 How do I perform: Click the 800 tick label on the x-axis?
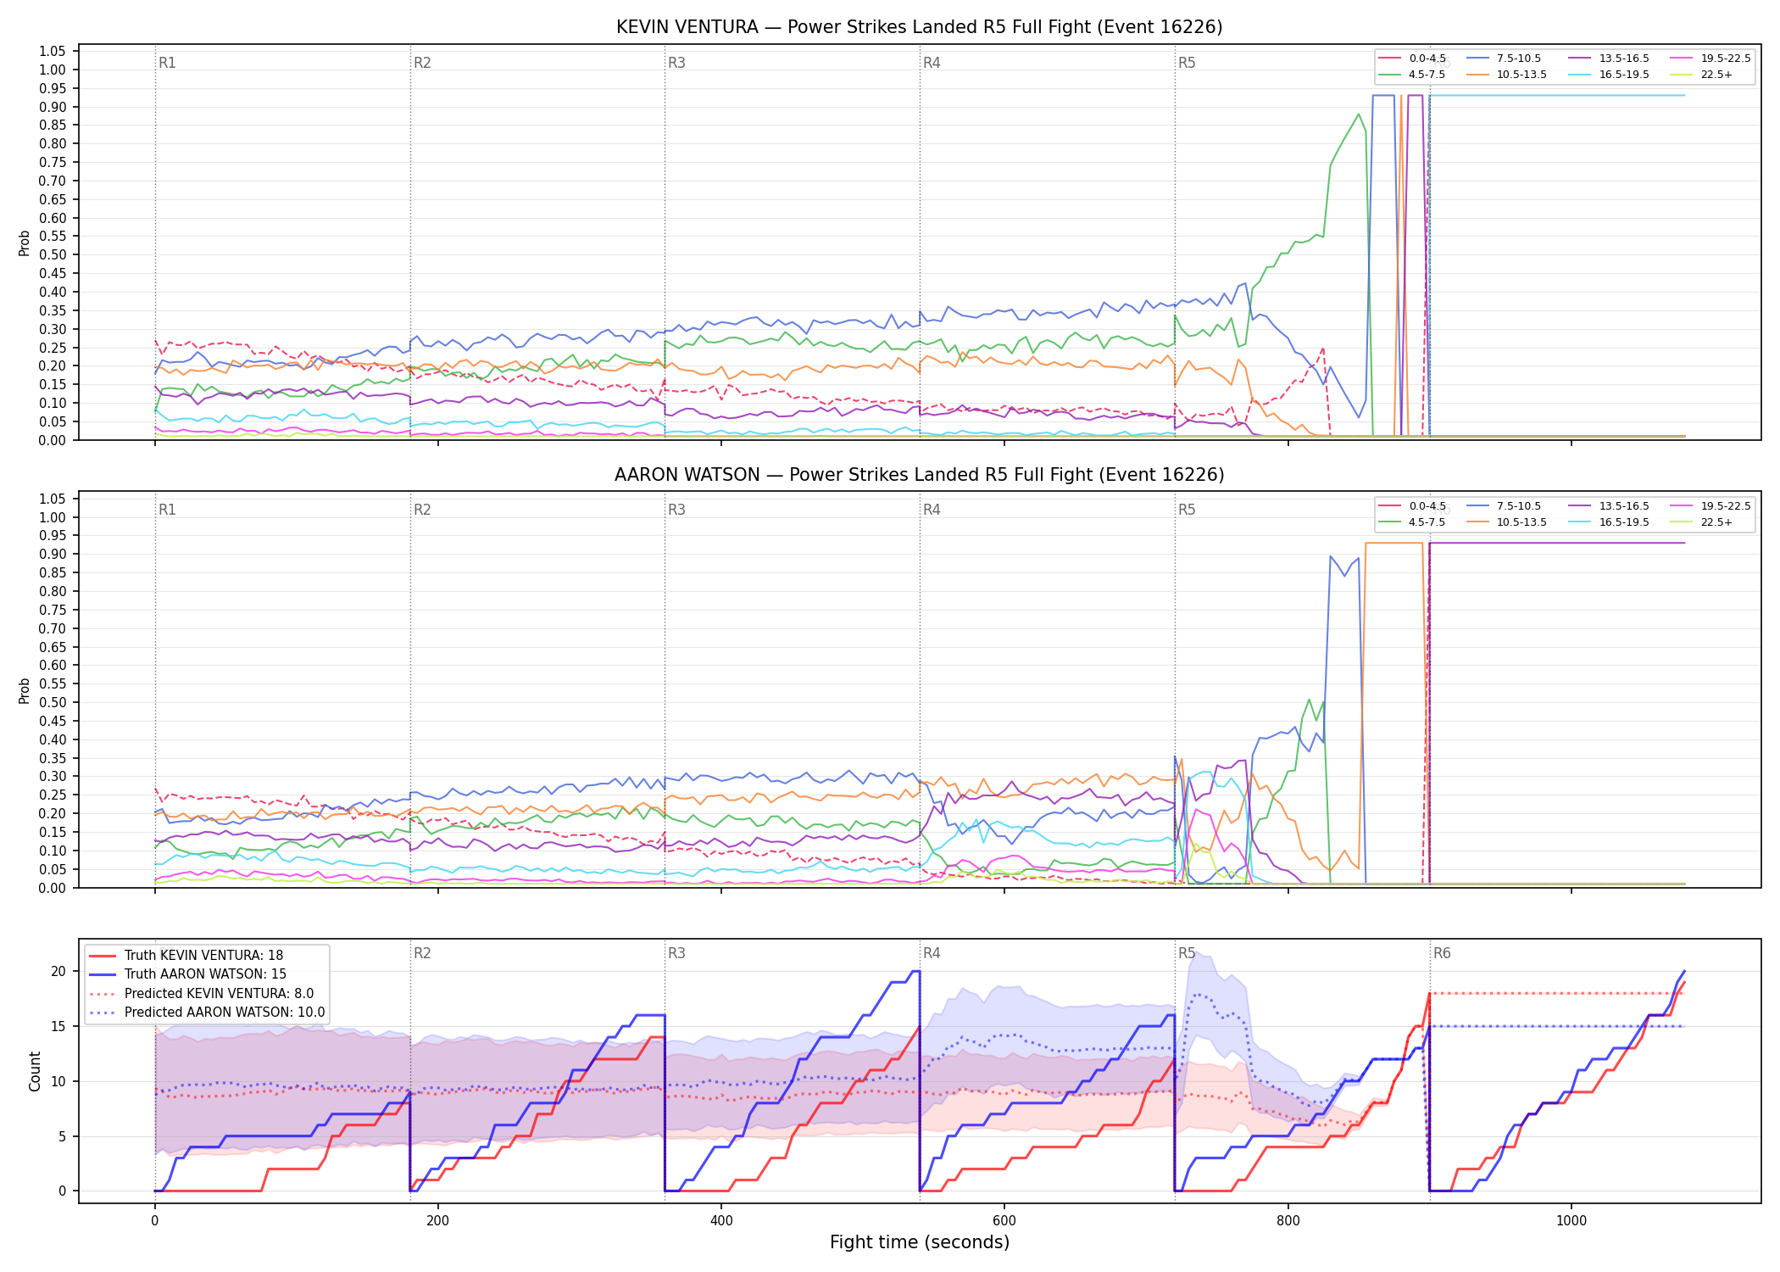pyautogui.click(x=1288, y=1221)
